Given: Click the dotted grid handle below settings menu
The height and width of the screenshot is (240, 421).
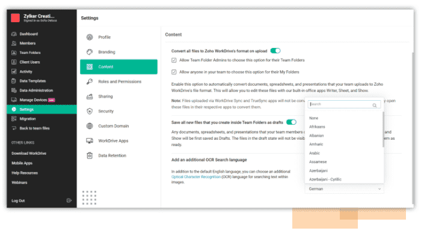Looking at the screenshot, I should [x=89, y=197].
